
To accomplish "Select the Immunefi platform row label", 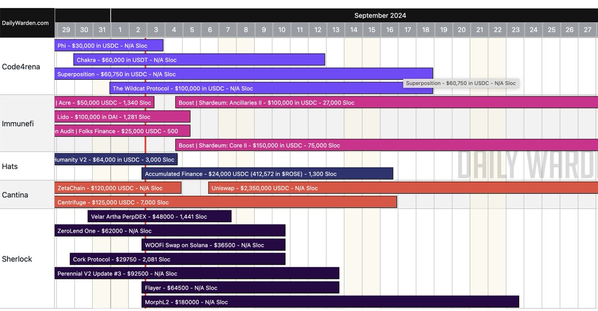I will pyautogui.click(x=18, y=124).
